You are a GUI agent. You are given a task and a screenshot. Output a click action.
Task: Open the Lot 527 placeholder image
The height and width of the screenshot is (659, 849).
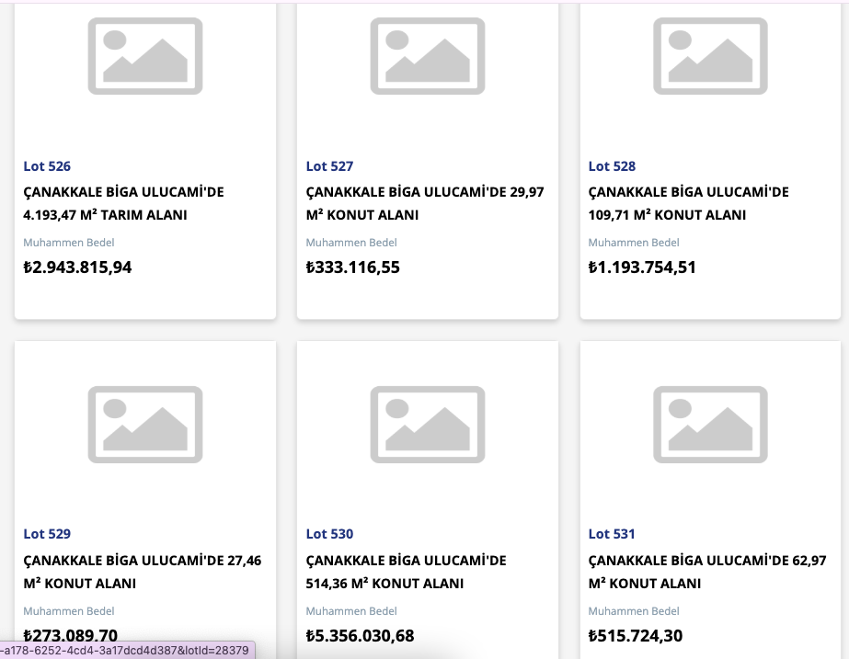pos(428,56)
